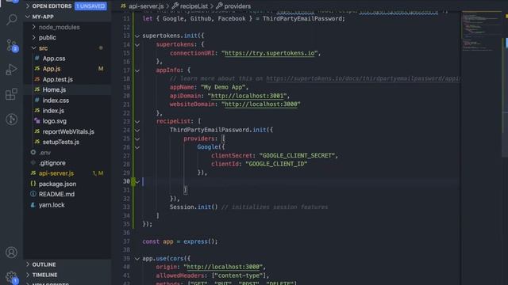
Task: Fold the providers block at line 25
Action: pos(137,139)
